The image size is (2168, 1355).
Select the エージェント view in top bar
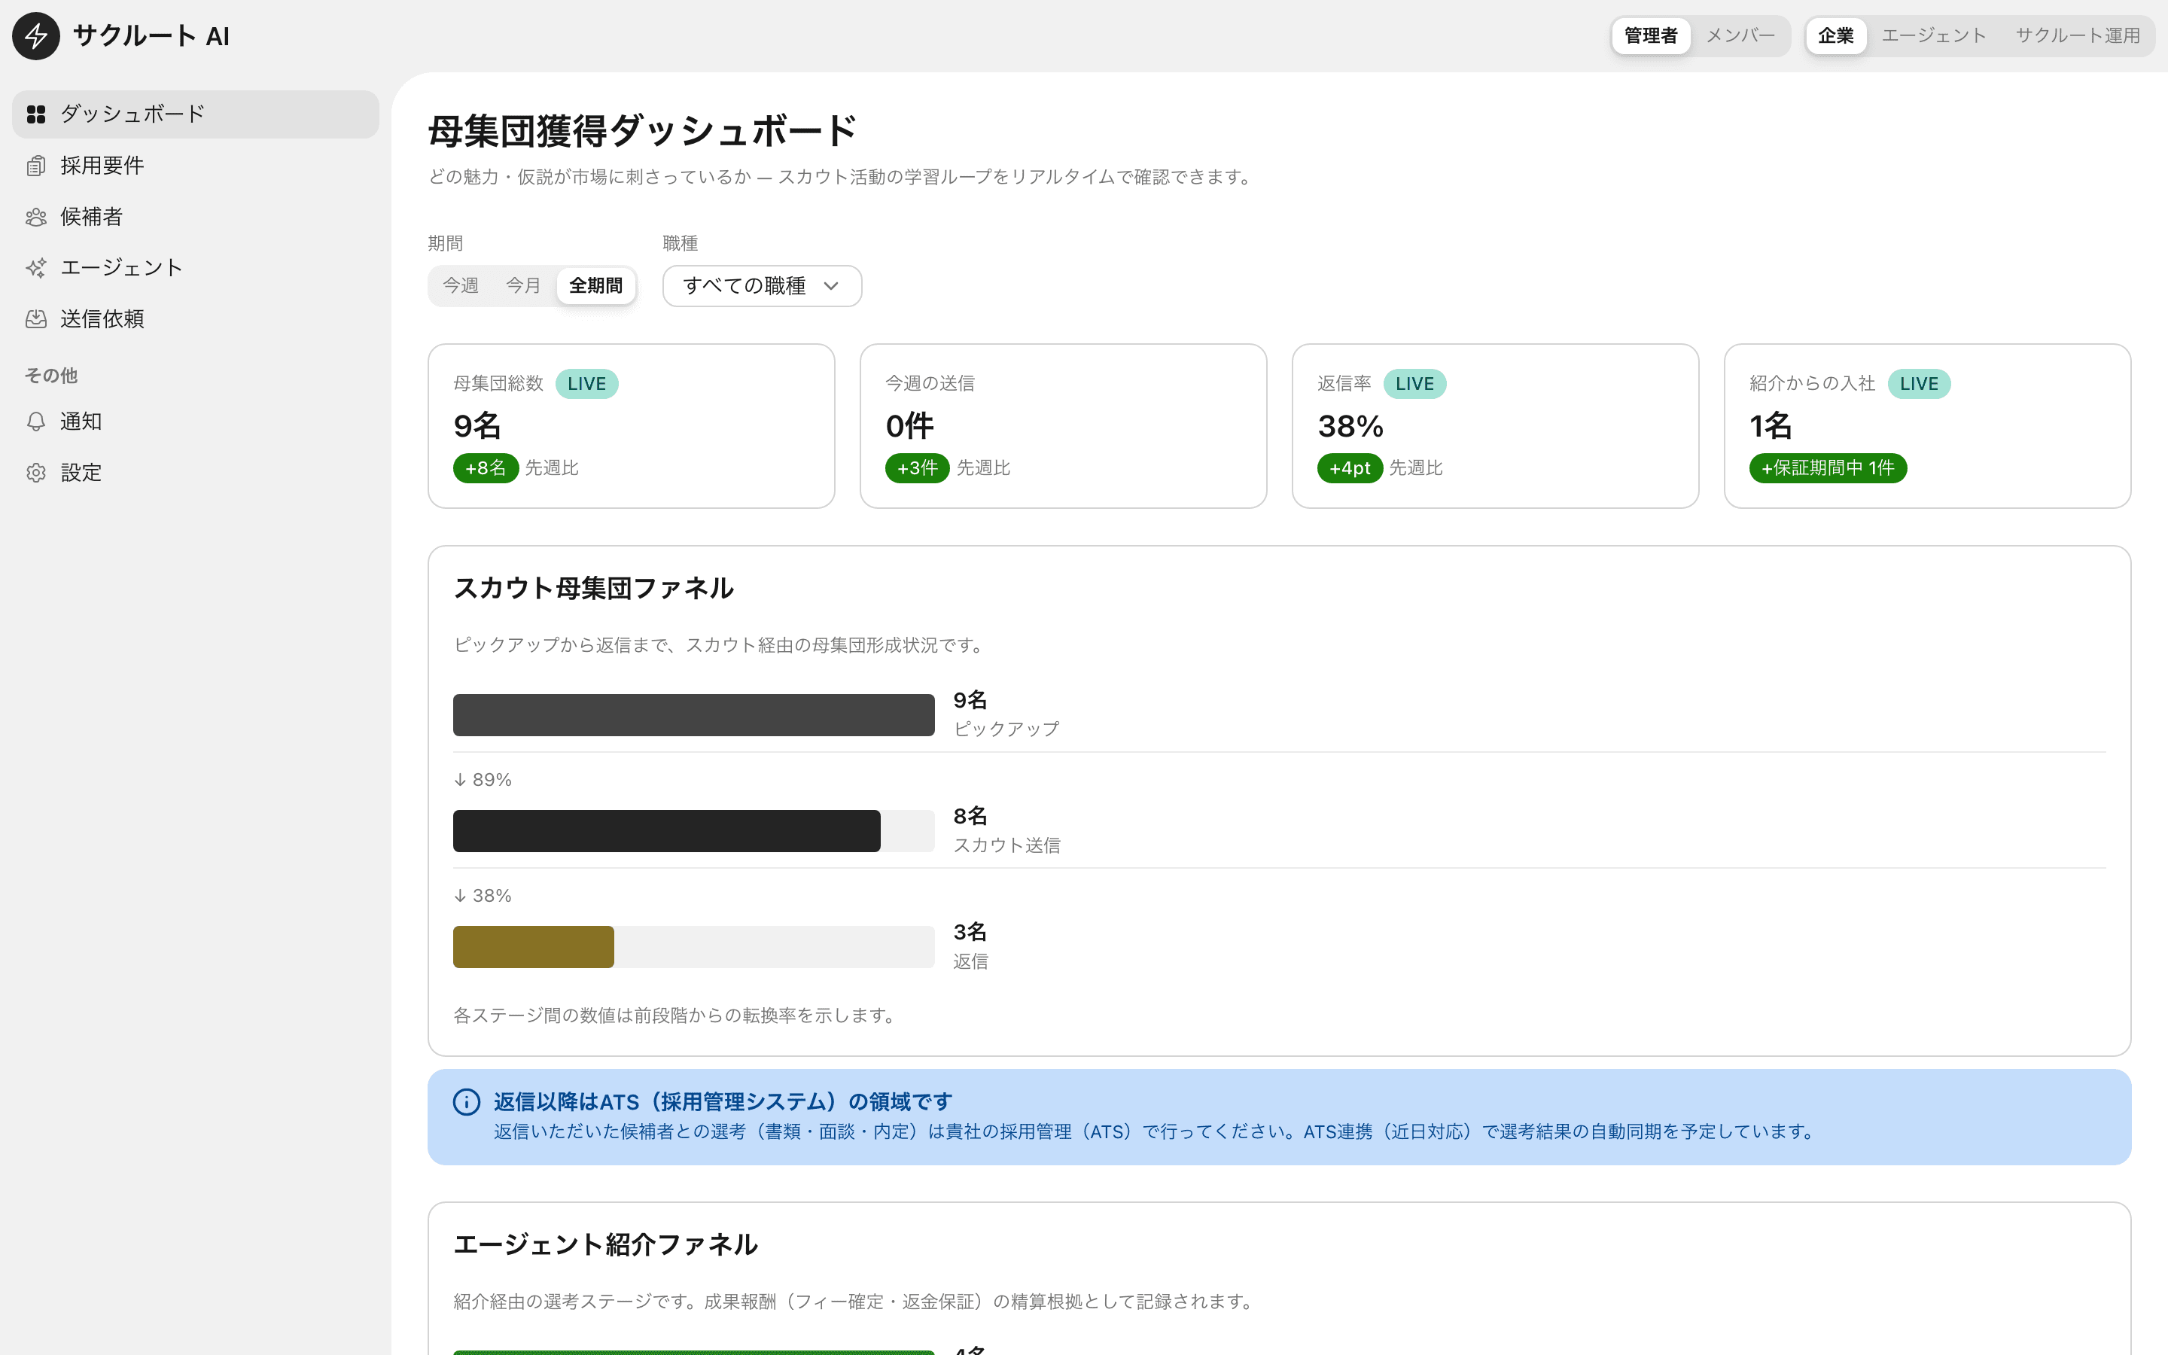(1933, 36)
